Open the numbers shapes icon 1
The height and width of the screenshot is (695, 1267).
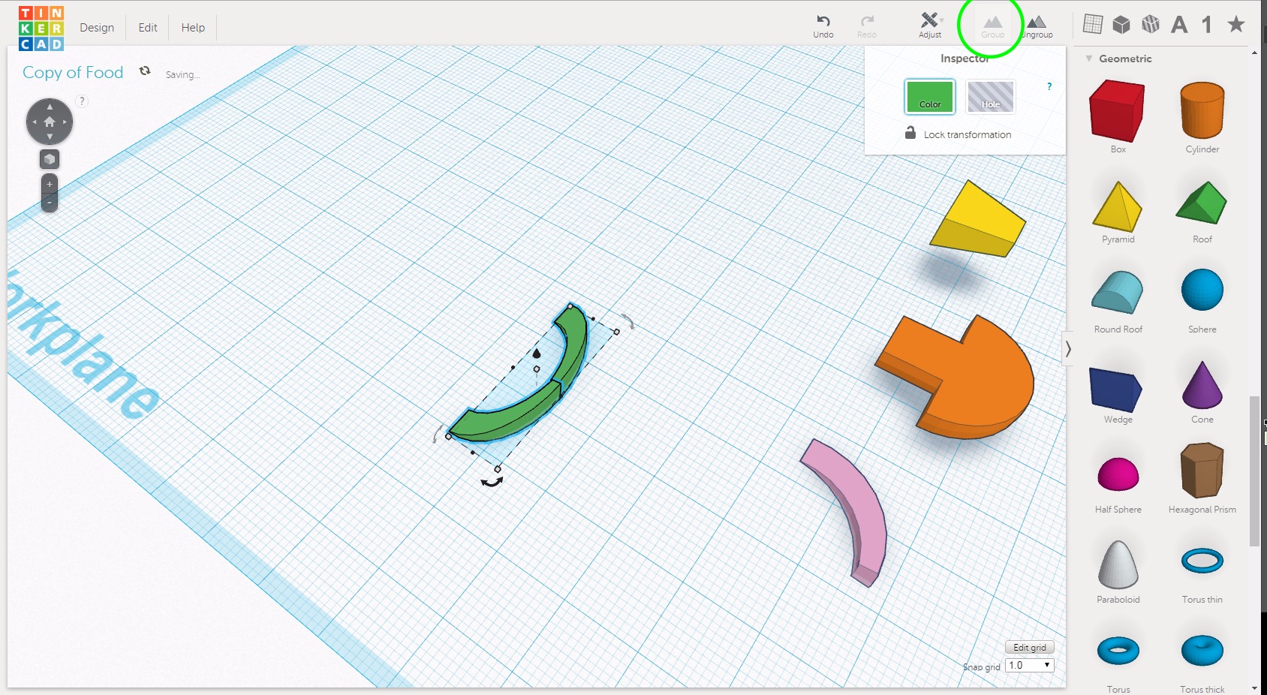tap(1207, 25)
